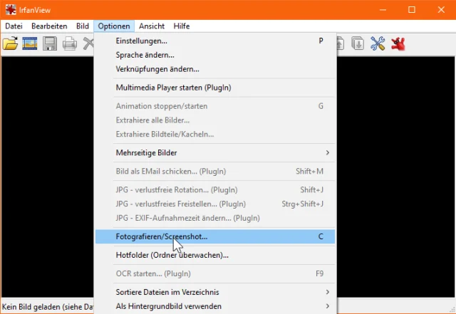Click OCR starten... (PlugIn) entry
The width and height of the screenshot is (456, 314).
click(215, 273)
